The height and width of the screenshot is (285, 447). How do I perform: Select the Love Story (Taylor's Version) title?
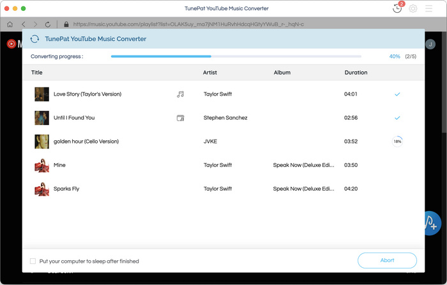[87, 94]
